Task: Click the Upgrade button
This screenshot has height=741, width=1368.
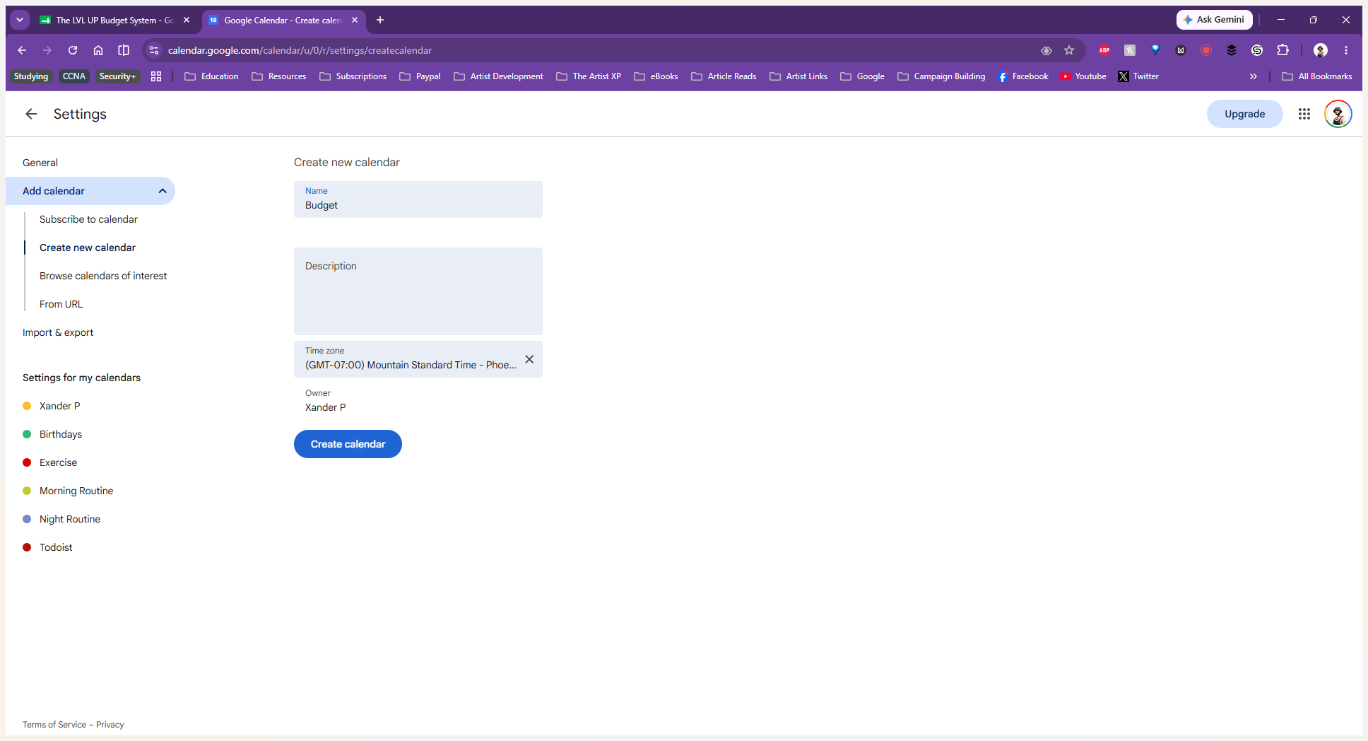Action: pyautogui.click(x=1244, y=114)
